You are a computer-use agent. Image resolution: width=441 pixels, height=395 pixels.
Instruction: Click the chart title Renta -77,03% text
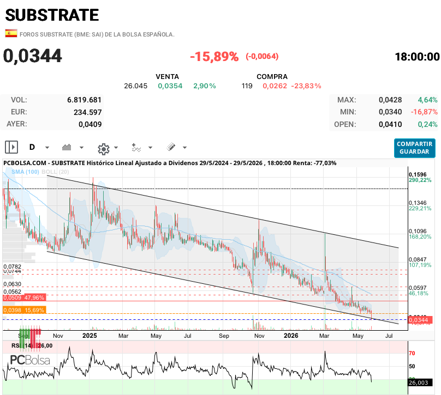(314, 163)
